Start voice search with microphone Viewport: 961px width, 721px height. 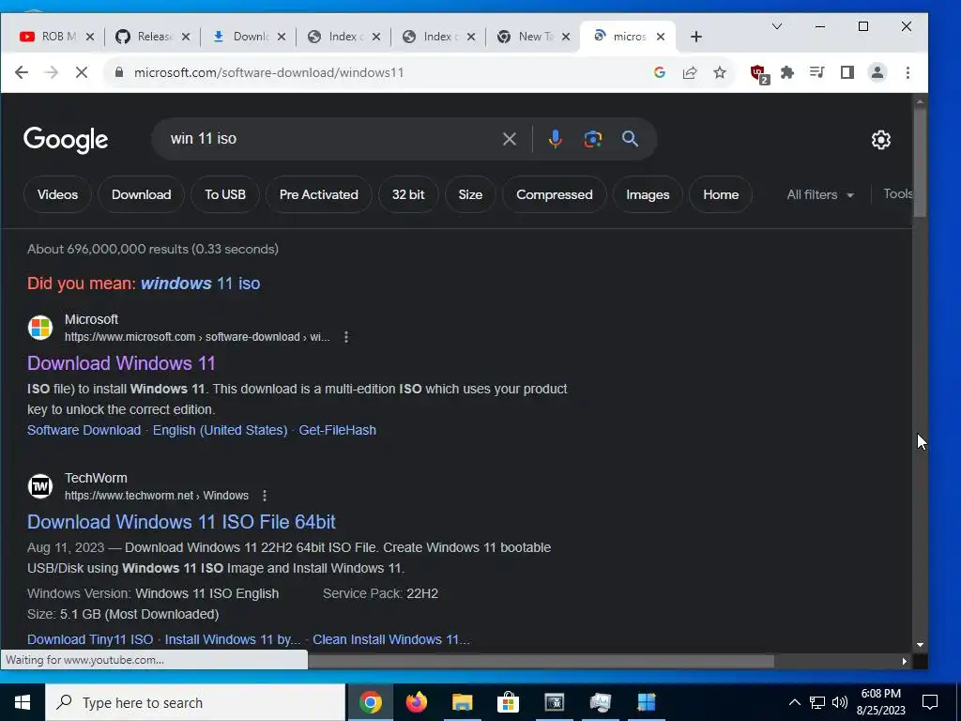(556, 139)
